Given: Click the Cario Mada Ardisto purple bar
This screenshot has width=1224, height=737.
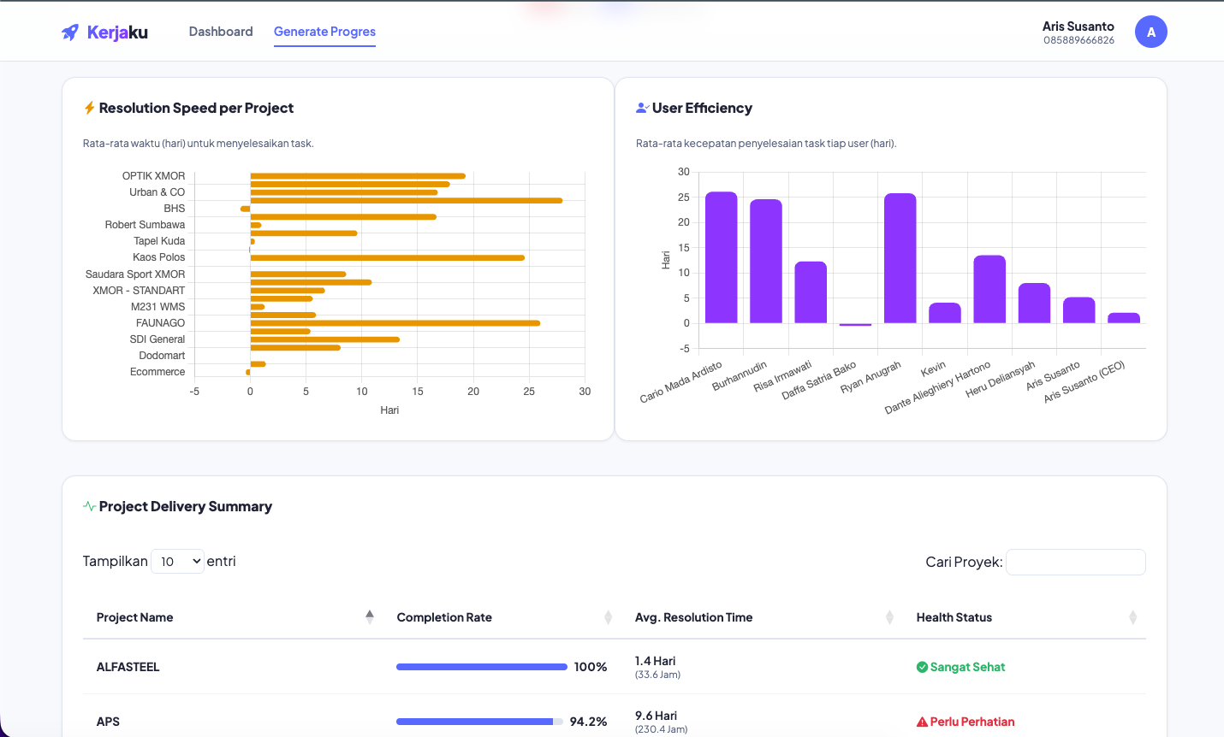Looking at the screenshot, I should tap(721, 257).
